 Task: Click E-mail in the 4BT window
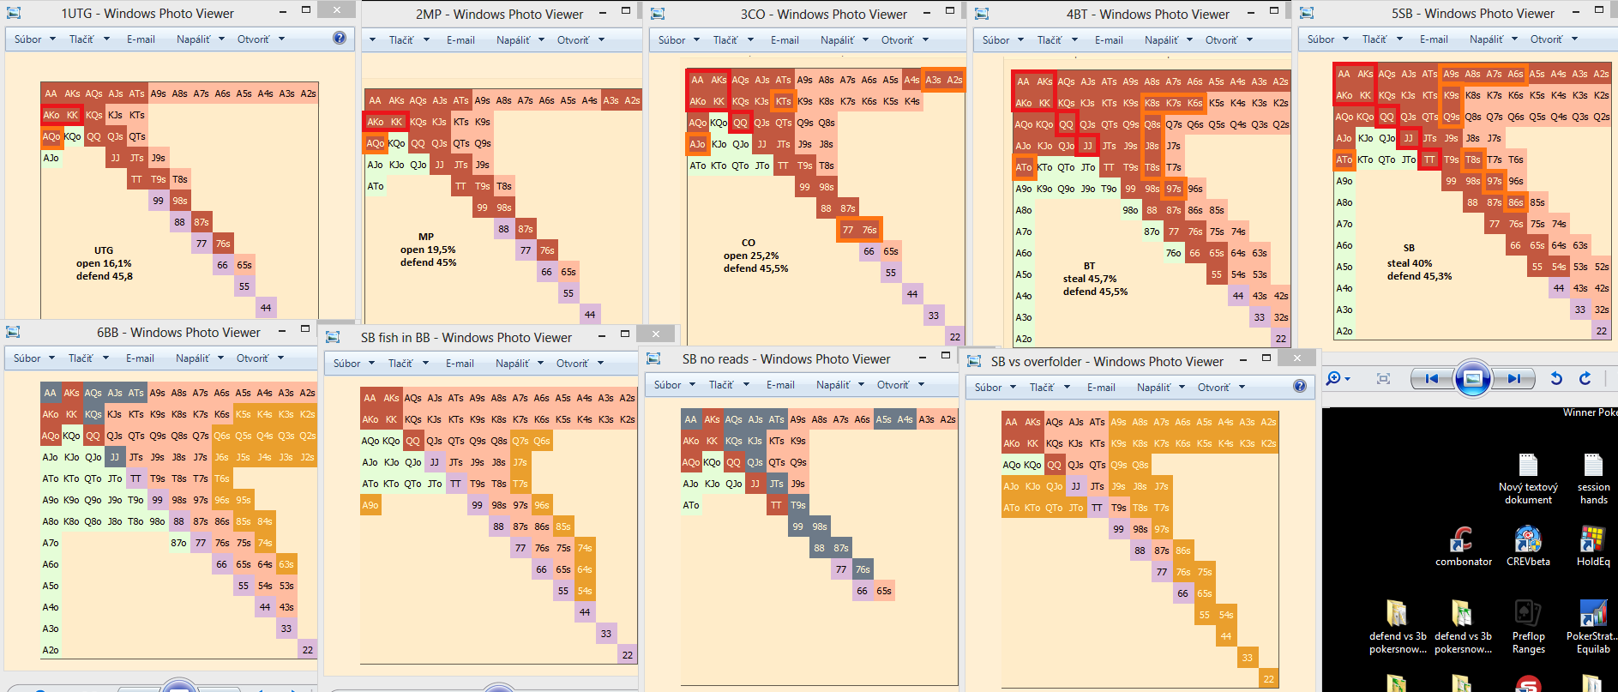1109,39
